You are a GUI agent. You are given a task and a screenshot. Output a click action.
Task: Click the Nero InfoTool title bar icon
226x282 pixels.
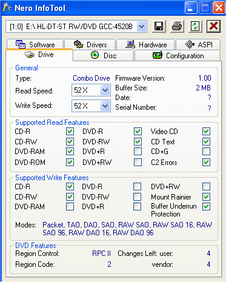pos(7,7)
